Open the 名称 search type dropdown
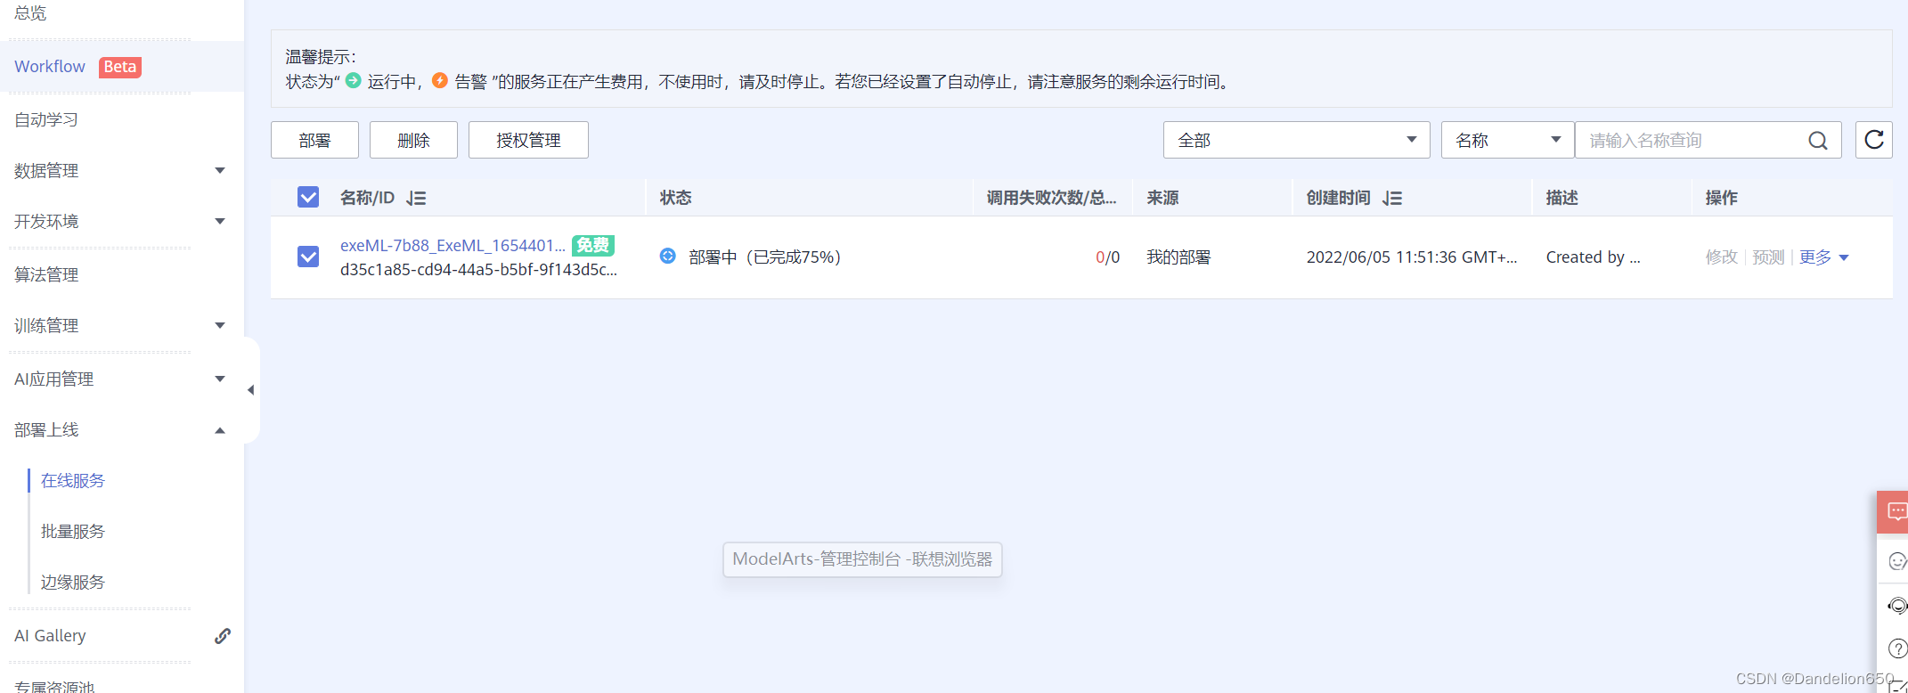 point(1507,140)
